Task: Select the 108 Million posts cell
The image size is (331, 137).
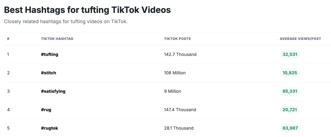Action: pos(175,73)
